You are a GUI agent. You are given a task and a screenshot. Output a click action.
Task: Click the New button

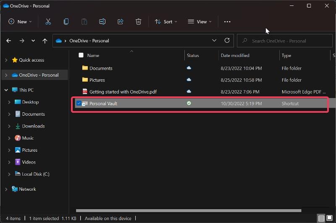coord(20,22)
